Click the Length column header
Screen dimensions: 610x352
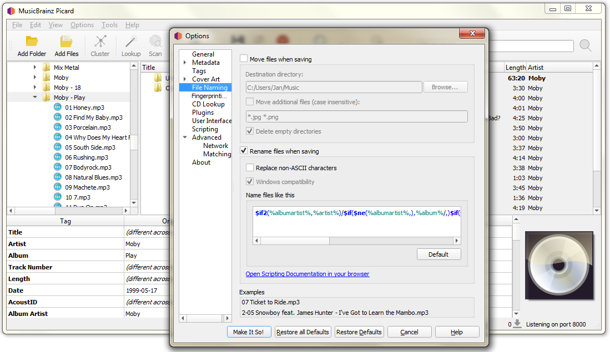[x=516, y=67]
